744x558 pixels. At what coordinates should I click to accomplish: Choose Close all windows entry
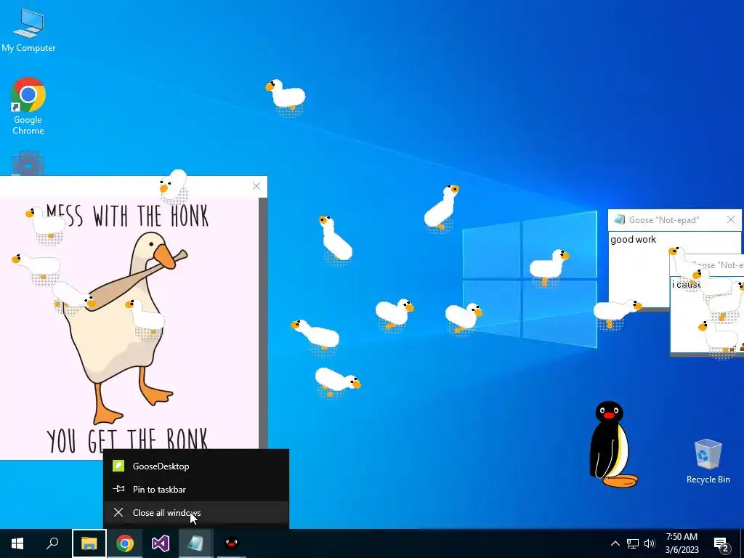pos(196,512)
